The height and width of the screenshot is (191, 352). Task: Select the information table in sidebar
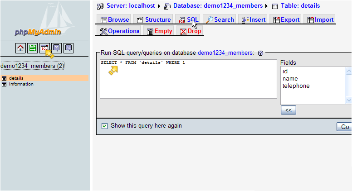21,84
